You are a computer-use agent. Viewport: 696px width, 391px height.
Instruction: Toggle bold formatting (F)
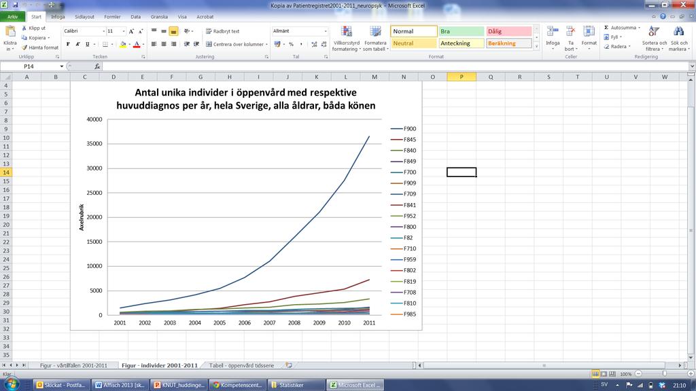68,44
